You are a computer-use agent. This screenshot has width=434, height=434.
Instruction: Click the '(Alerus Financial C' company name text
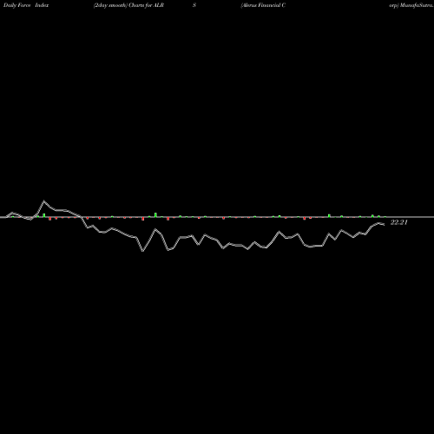(263, 5)
